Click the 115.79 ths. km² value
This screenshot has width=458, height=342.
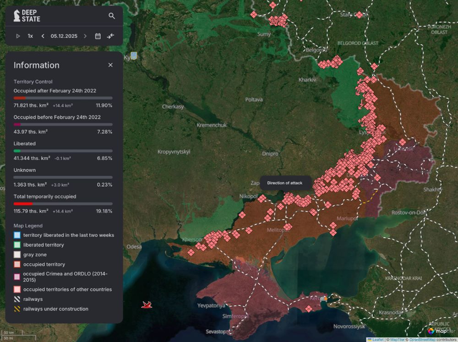pos(31,211)
